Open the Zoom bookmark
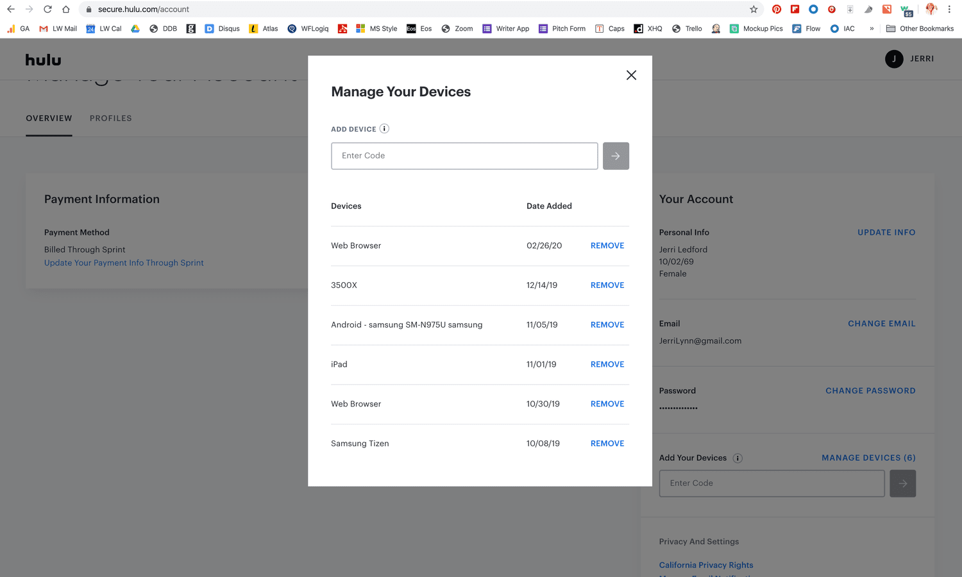The image size is (962, 577). point(457,29)
